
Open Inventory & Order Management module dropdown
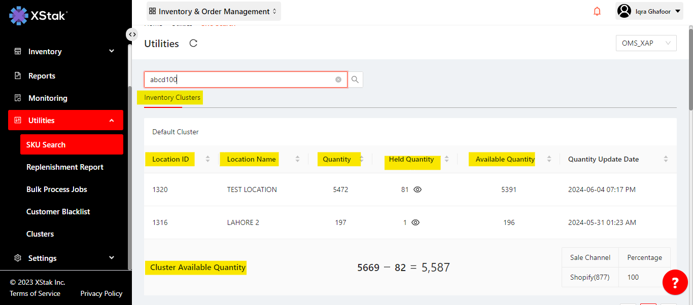point(214,11)
